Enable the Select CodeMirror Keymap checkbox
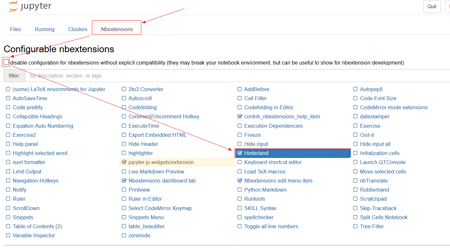This screenshot has height=248, width=450. click(x=124, y=208)
